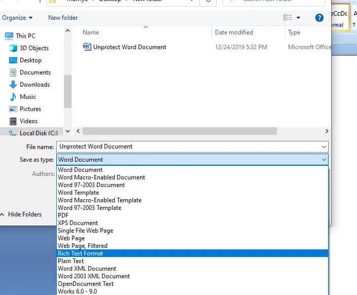This screenshot has width=357, height=295.
Task: Select Rich Text Format option
Action: coord(192,253)
